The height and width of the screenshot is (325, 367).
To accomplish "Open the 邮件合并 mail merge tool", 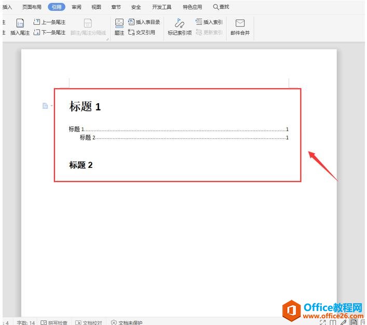I will (240, 27).
